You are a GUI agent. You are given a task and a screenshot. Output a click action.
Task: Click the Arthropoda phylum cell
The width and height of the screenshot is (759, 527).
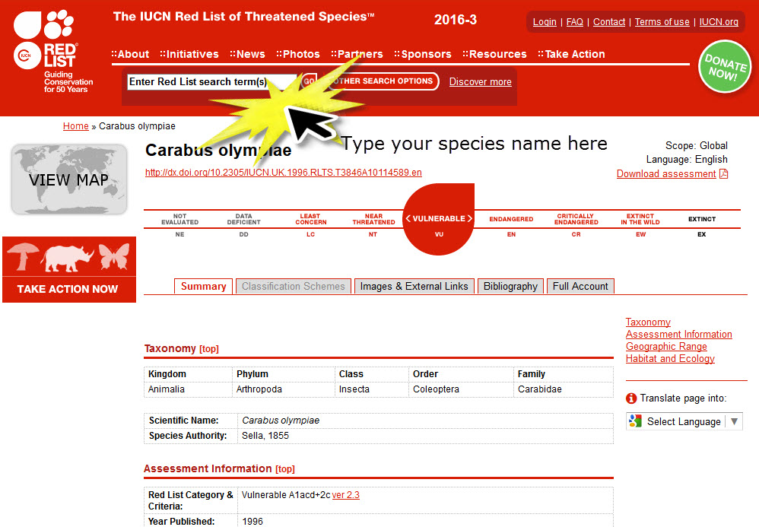pos(283,389)
